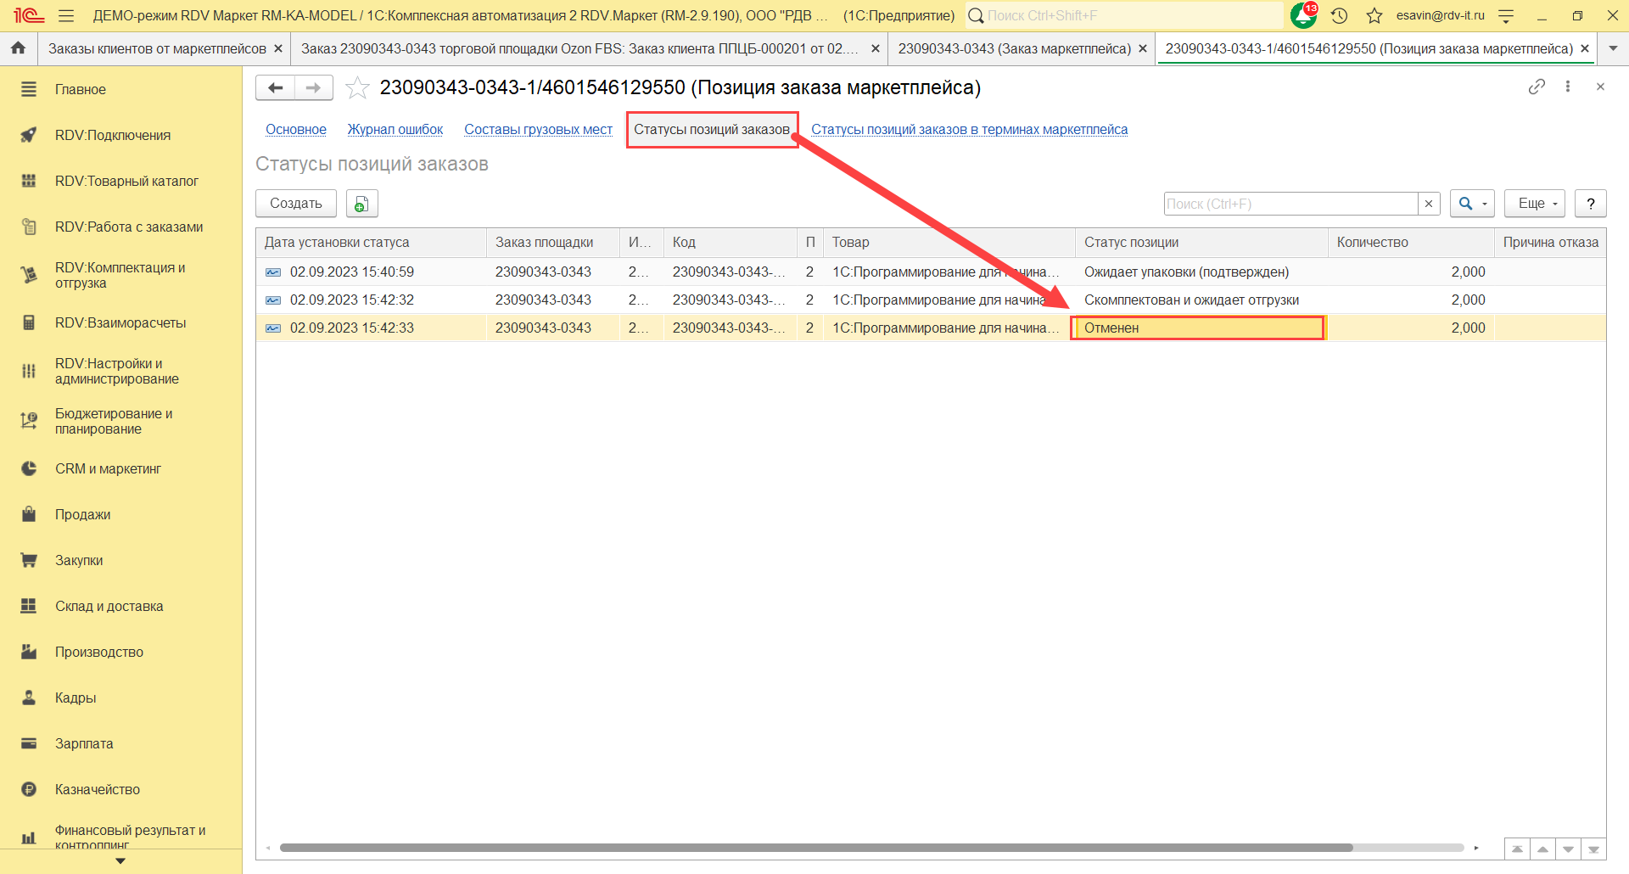
Task: Open Журнал ошибок link
Action: point(395,129)
